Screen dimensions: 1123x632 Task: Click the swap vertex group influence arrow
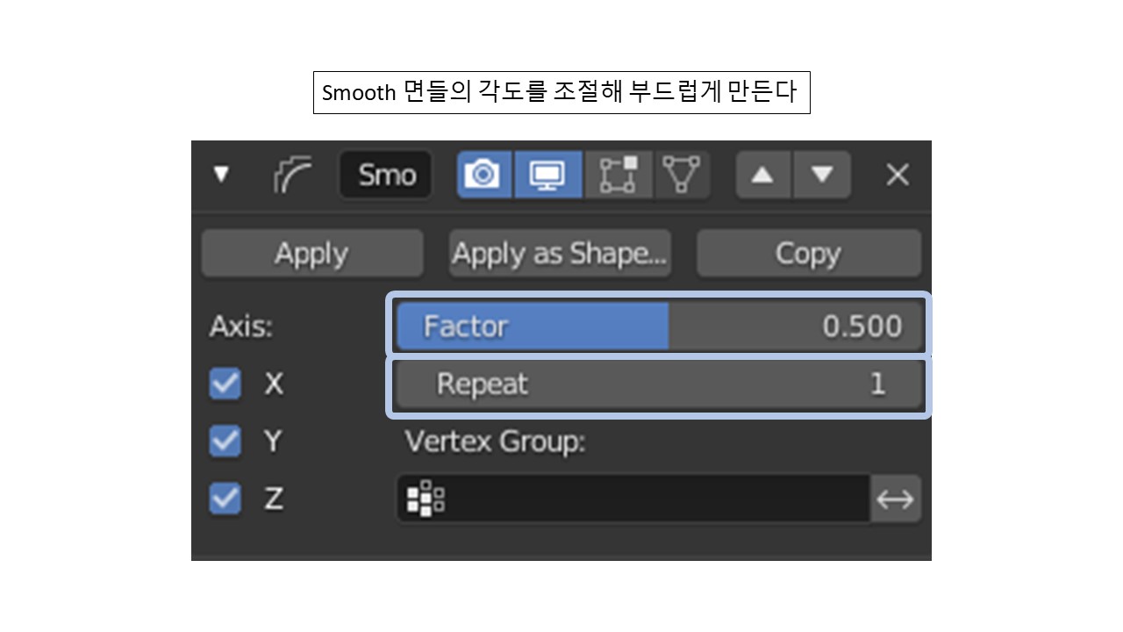(x=897, y=499)
